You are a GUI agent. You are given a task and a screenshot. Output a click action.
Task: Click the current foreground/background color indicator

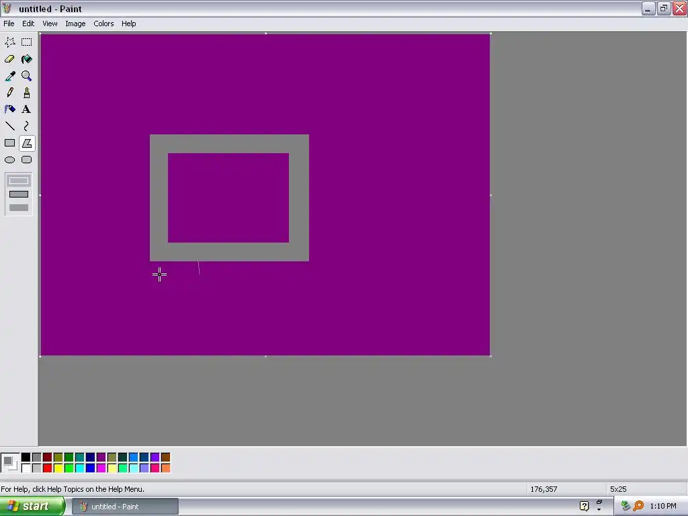(9, 462)
